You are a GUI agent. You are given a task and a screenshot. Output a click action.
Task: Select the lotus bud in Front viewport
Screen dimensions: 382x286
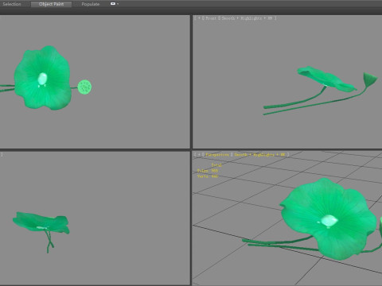coord(370,79)
